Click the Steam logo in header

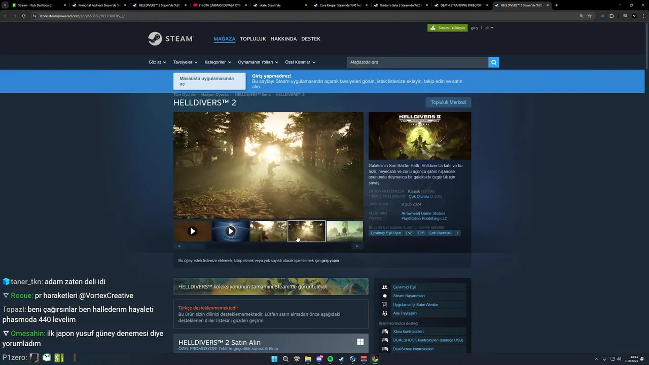tap(171, 39)
